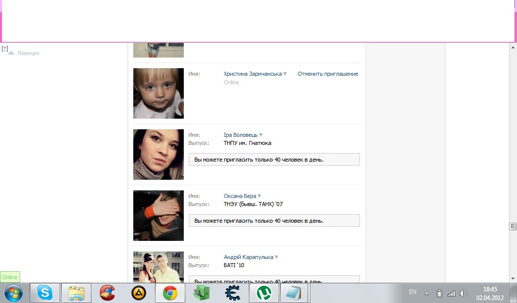Click Андрій Карапулька's photo thumbnail
The width and height of the screenshot is (517, 303).
(x=158, y=267)
